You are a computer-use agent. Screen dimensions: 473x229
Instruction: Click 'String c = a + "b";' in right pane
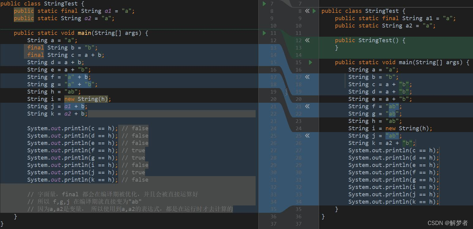380,84
